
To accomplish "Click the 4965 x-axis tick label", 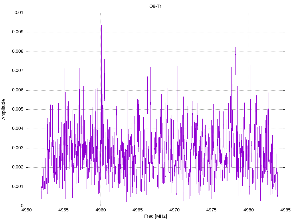I will click(137, 210).
